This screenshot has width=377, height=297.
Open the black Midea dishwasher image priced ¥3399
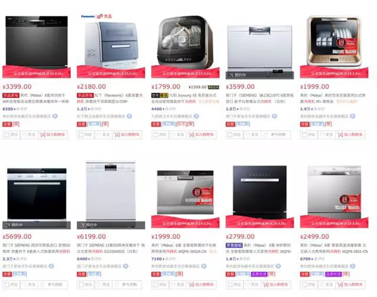(36, 41)
